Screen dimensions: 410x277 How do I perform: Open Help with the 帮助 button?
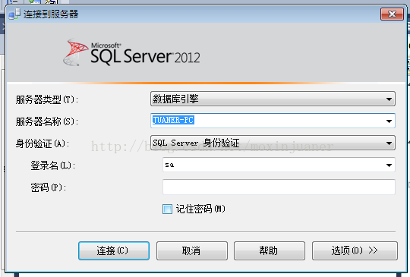click(270, 250)
